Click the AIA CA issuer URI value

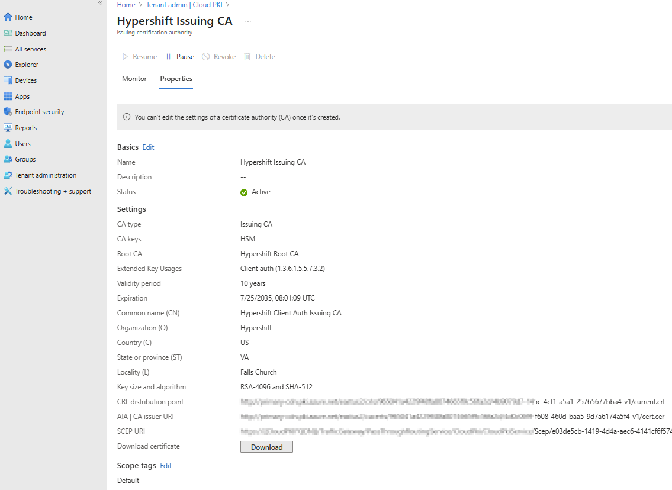pyautogui.click(x=452, y=417)
